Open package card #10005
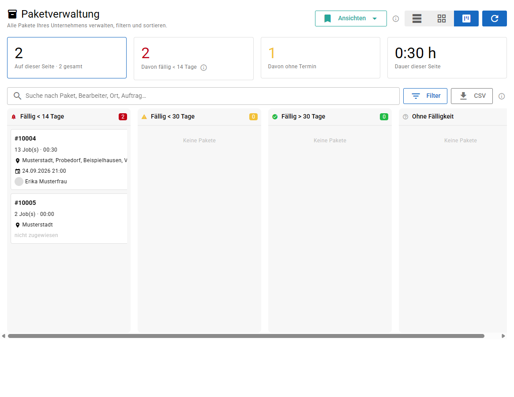 [x=69, y=219]
